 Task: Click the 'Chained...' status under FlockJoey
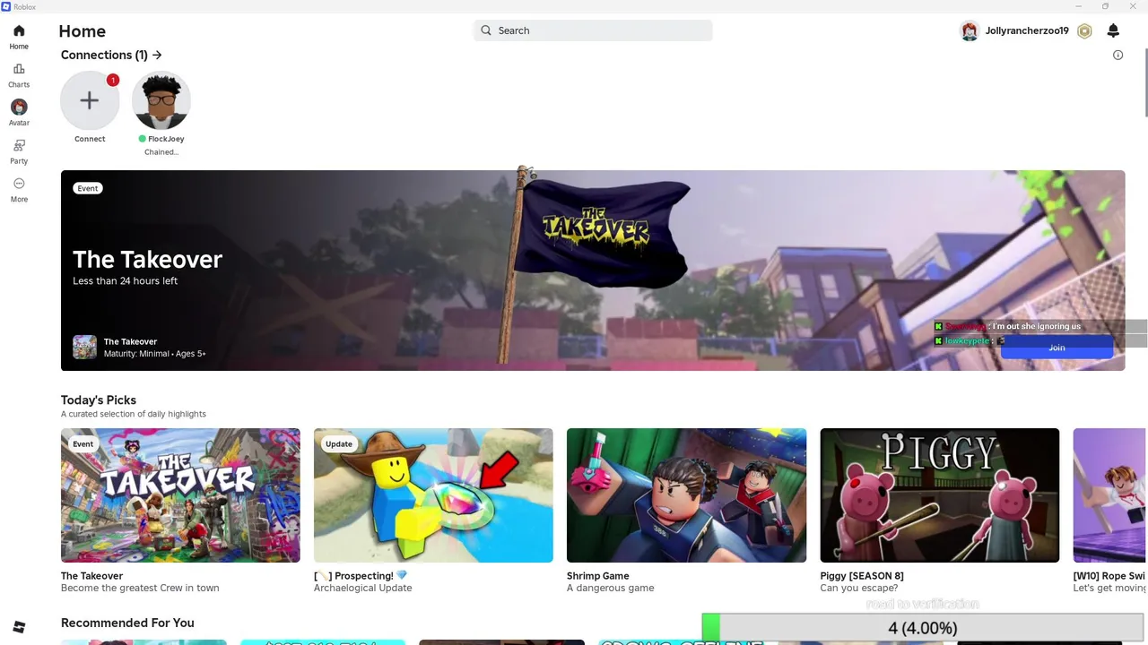[x=161, y=152]
